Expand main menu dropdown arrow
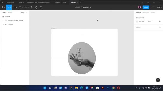The height and width of the screenshot is (91, 163). (x=4, y=7)
